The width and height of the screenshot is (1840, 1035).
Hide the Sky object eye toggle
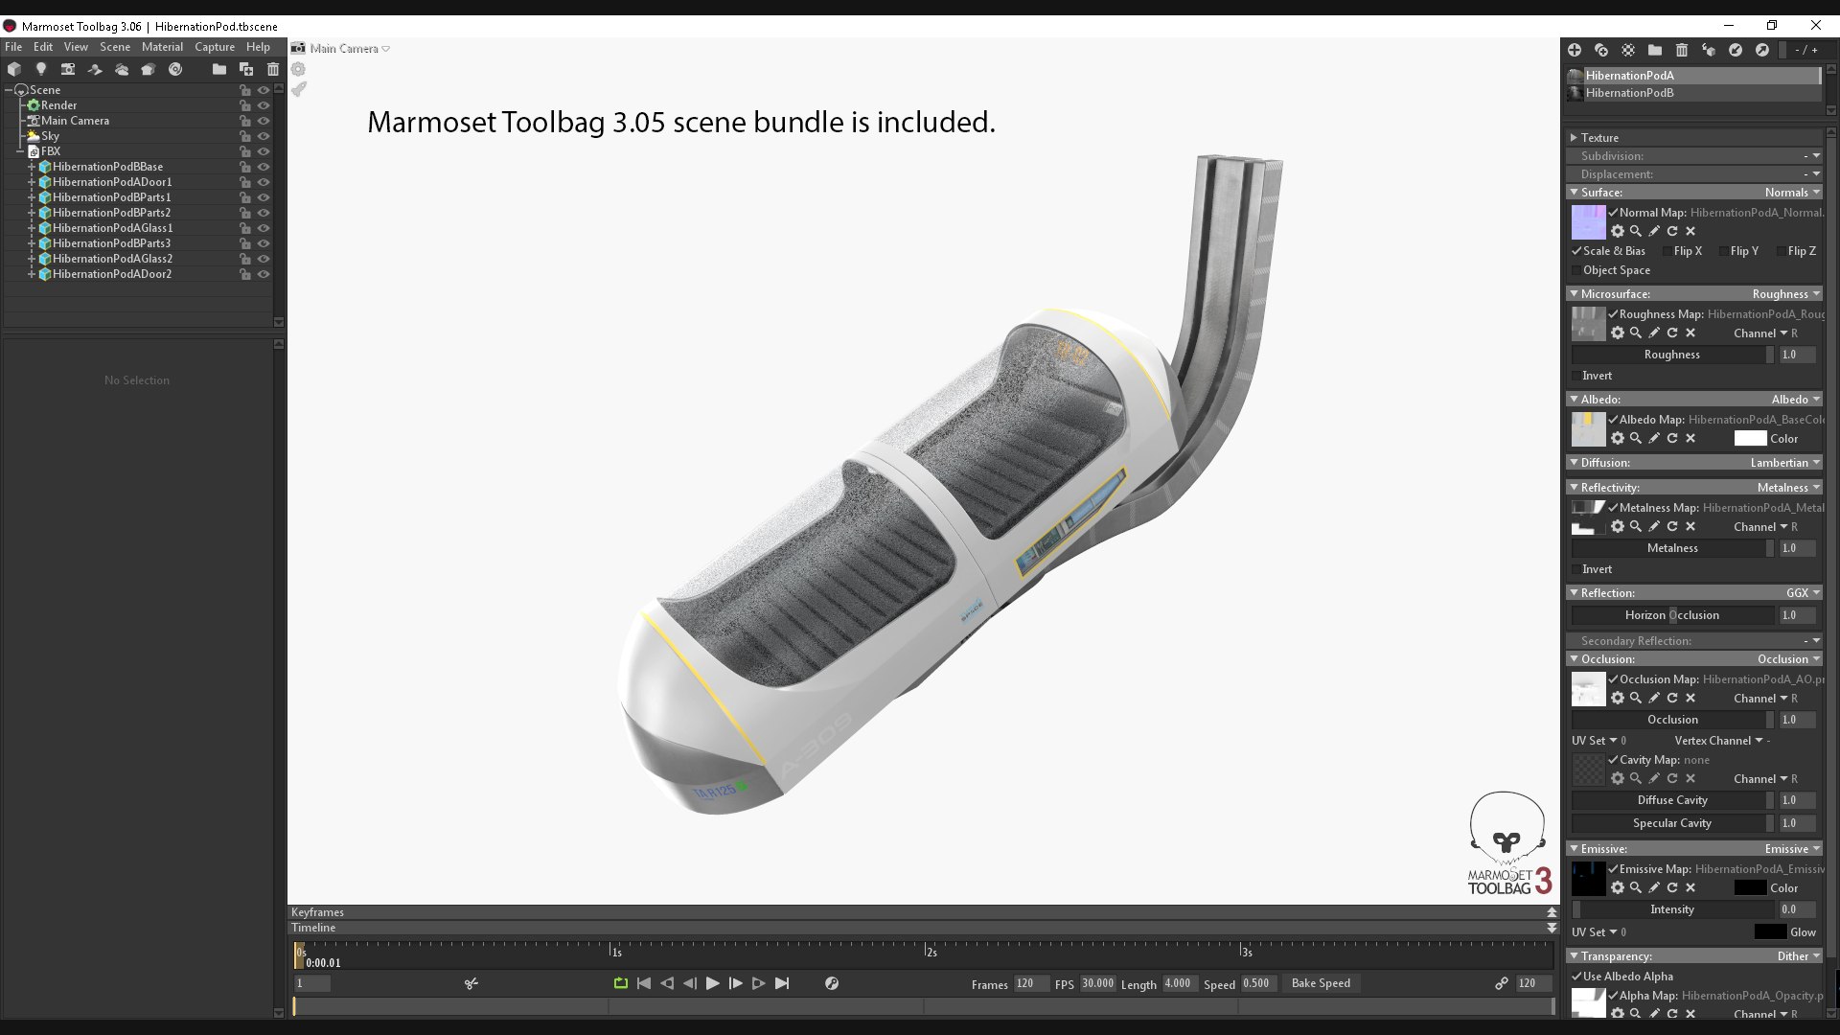pos(264,136)
